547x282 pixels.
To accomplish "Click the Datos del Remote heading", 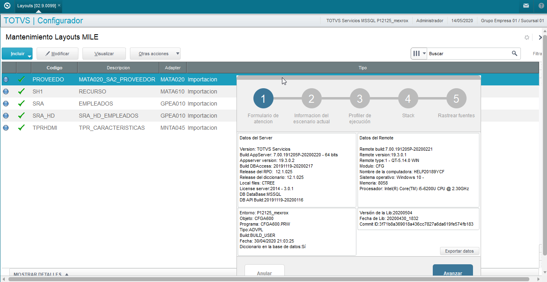I will pyautogui.click(x=376, y=138).
